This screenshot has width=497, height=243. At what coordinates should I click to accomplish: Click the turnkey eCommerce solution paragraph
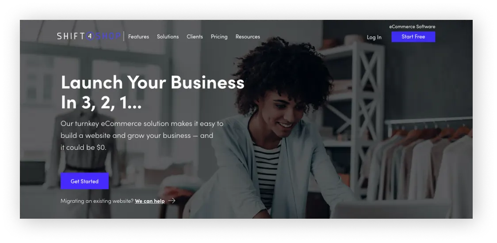point(142,135)
